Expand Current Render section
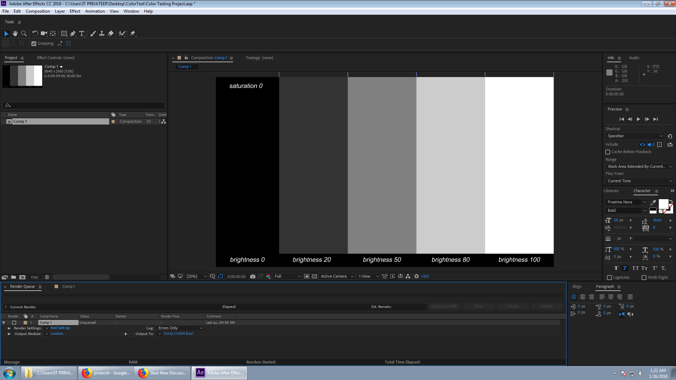676x380 pixels. pos(5,306)
